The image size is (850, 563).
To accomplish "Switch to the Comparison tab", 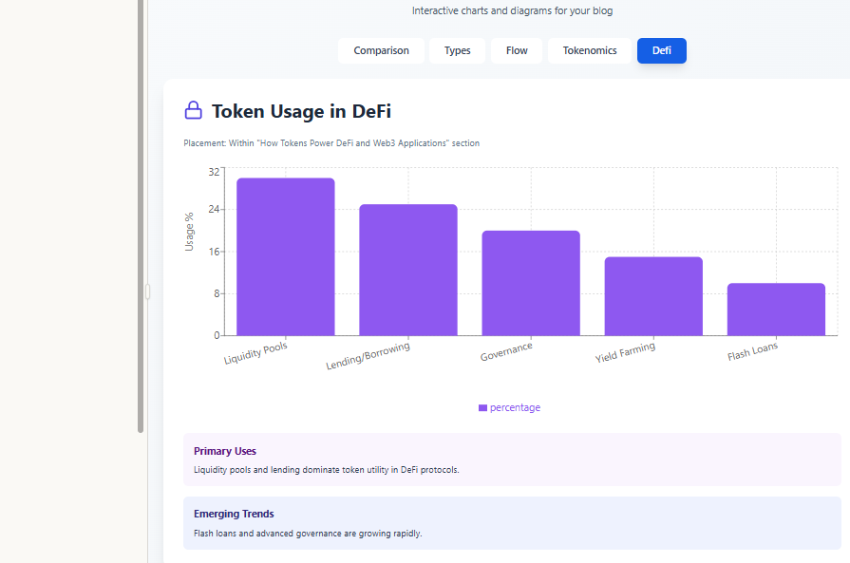I will pos(381,51).
